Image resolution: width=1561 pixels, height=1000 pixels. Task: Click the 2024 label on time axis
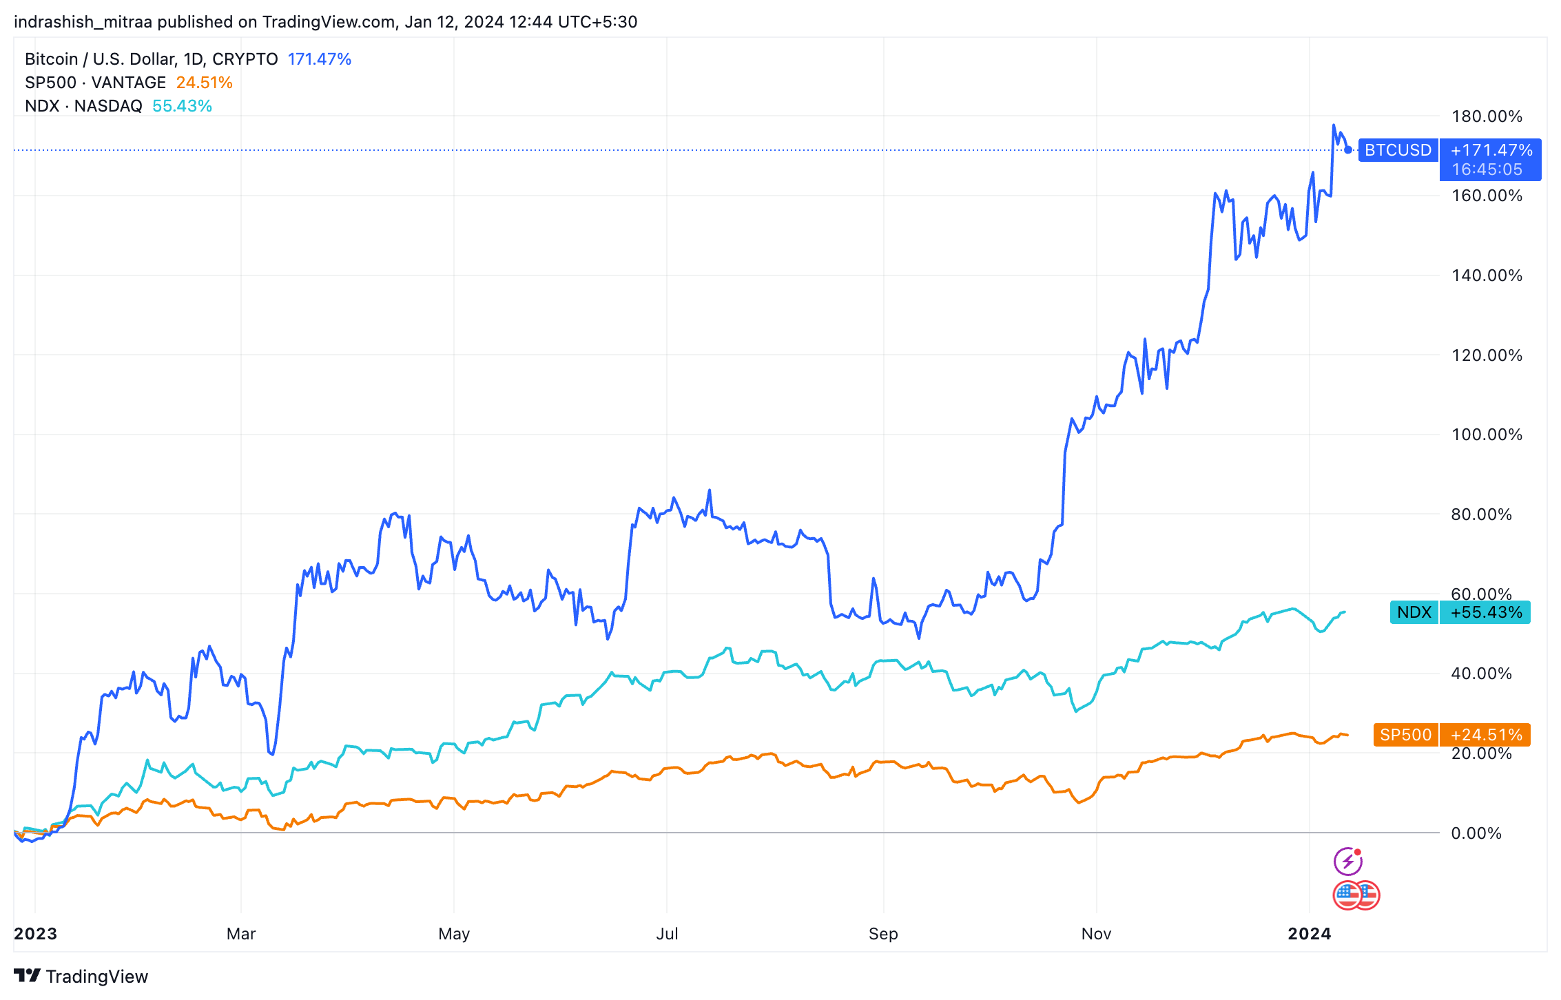[1310, 934]
